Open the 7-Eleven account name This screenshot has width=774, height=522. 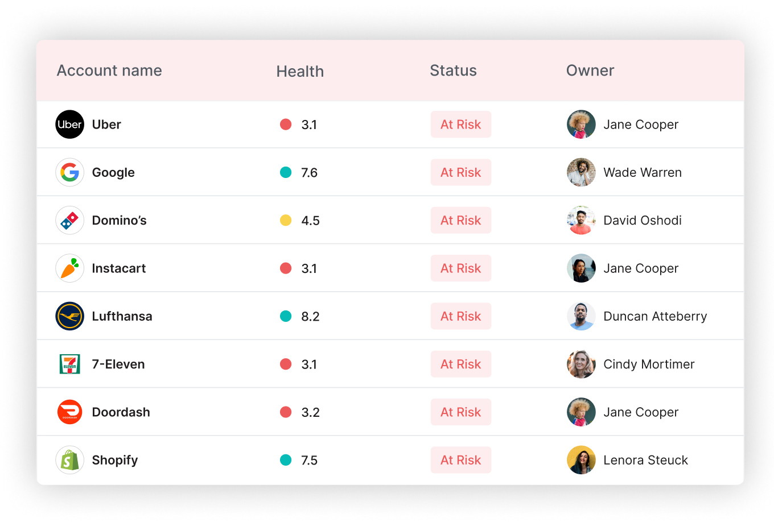pos(118,364)
